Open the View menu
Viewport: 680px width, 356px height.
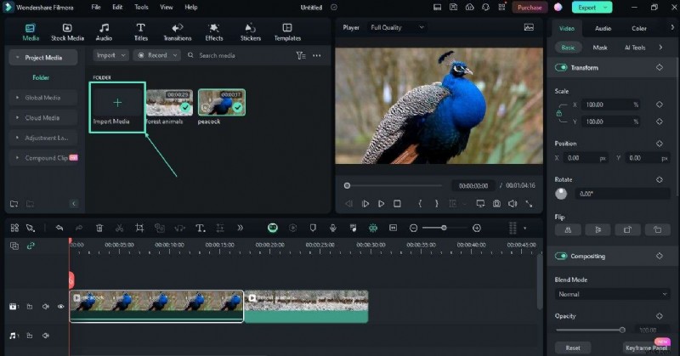click(x=166, y=8)
